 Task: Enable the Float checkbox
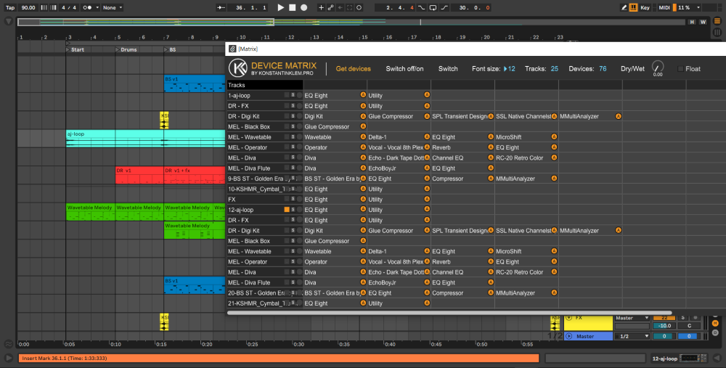coord(680,69)
